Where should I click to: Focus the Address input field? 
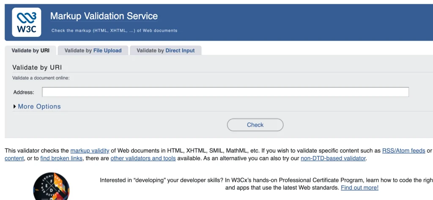coord(225,92)
